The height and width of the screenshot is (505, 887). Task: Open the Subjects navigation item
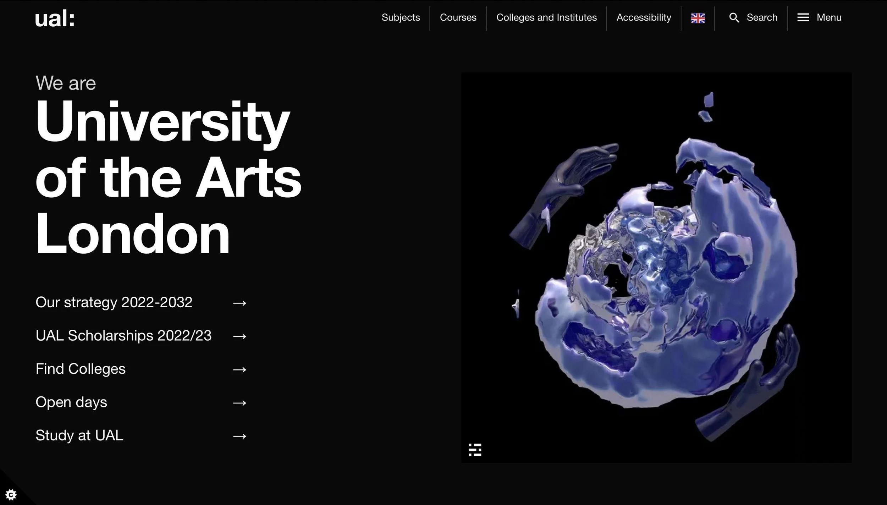pyautogui.click(x=401, y=17)
